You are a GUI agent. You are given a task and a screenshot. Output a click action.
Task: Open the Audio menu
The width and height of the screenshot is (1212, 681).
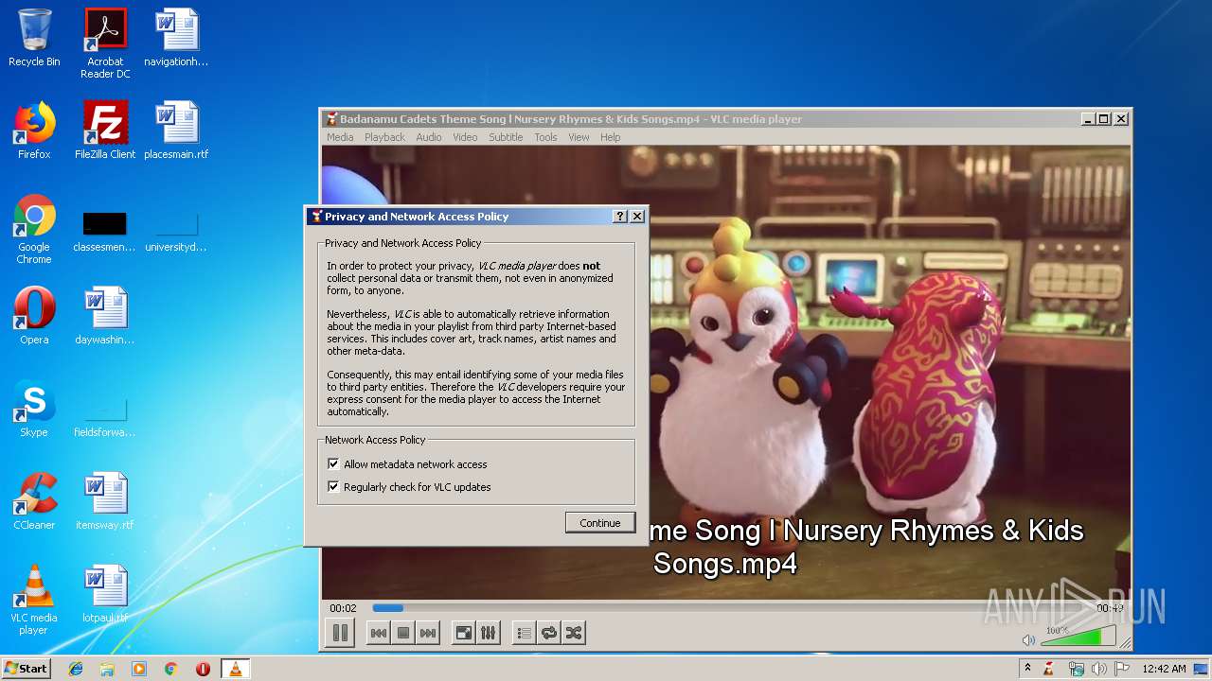pyautogui.click(x=429, y=137)
